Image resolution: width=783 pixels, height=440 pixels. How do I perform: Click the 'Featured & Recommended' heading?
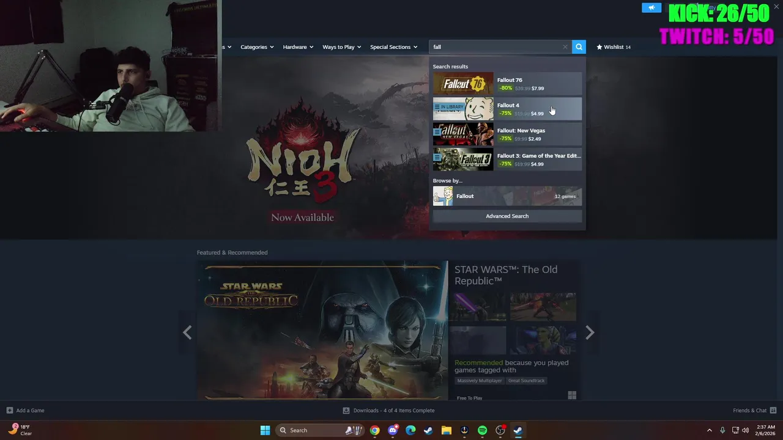pyautogui.click(x=232, y=252)
